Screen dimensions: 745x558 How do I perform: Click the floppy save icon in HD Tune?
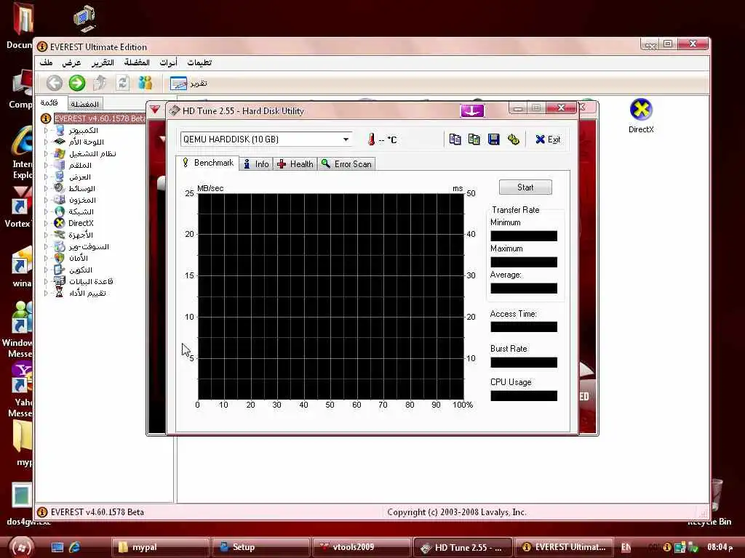click(x=494, y=139)
